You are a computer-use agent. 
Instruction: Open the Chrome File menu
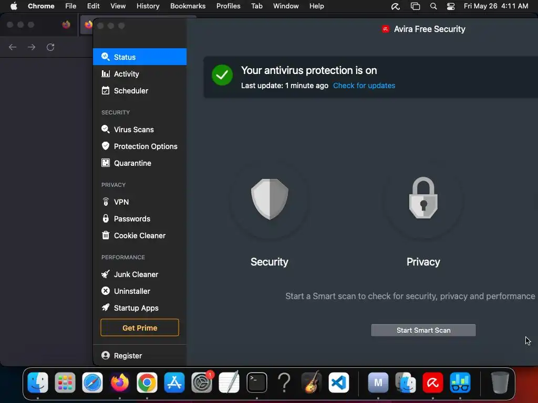(71, 6)
